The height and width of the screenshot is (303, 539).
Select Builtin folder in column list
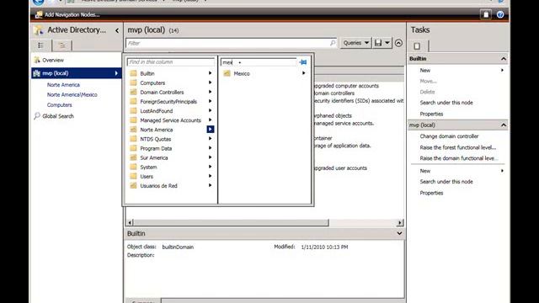click(x=147, y=73)
